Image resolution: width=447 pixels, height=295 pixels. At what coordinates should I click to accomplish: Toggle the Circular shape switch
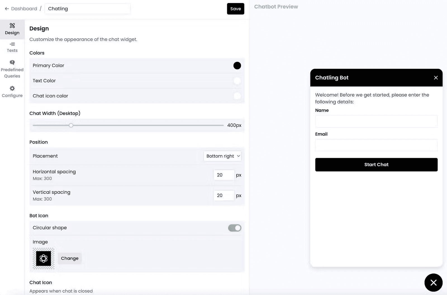(235, 228)
